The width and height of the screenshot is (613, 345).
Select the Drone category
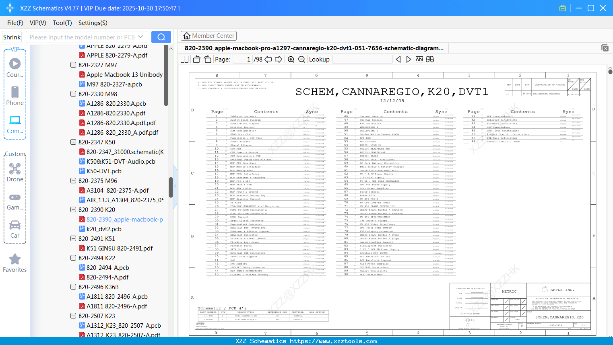coord(15,172)
